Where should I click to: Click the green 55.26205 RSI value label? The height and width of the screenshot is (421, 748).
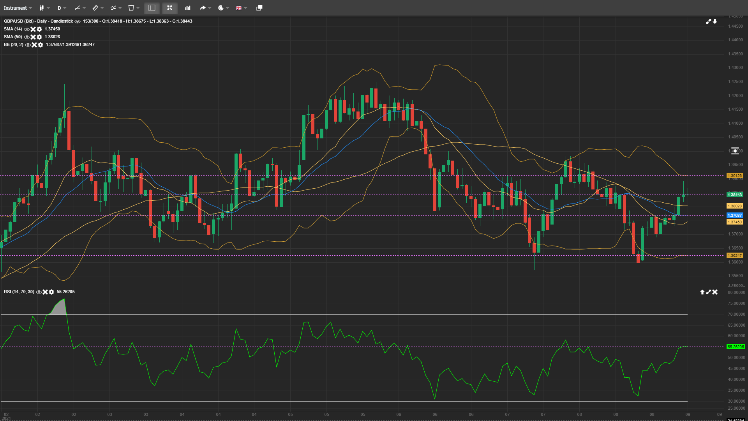[x=736, y=347]
